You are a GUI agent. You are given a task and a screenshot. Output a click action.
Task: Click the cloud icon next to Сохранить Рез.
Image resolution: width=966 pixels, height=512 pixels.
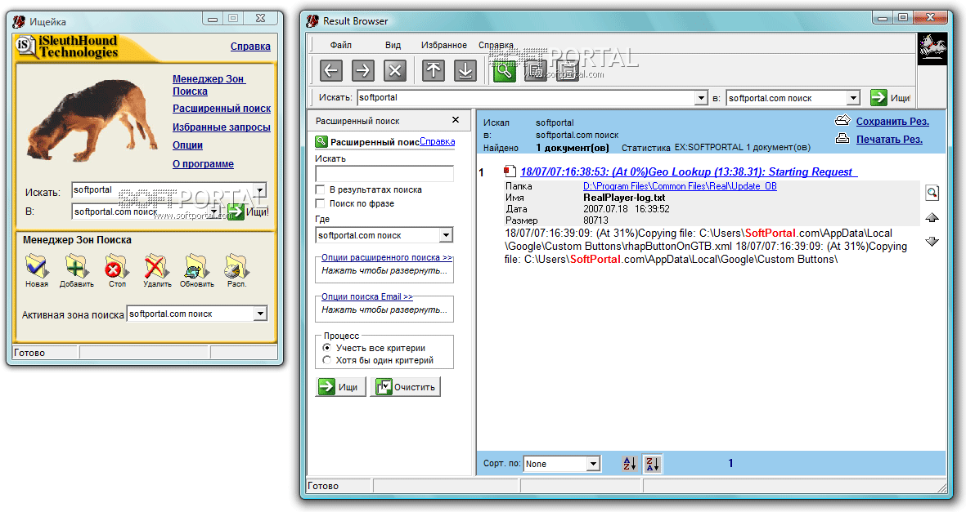pos(842,121)
